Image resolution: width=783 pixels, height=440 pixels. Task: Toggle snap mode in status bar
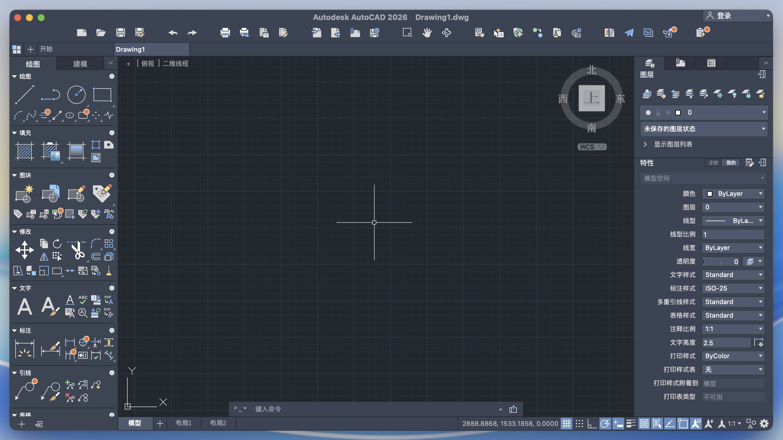click(579, 423)
